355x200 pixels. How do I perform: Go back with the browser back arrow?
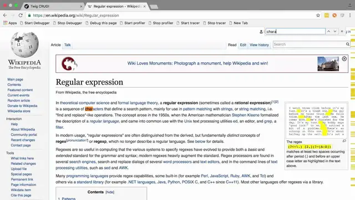pos(5,16)
